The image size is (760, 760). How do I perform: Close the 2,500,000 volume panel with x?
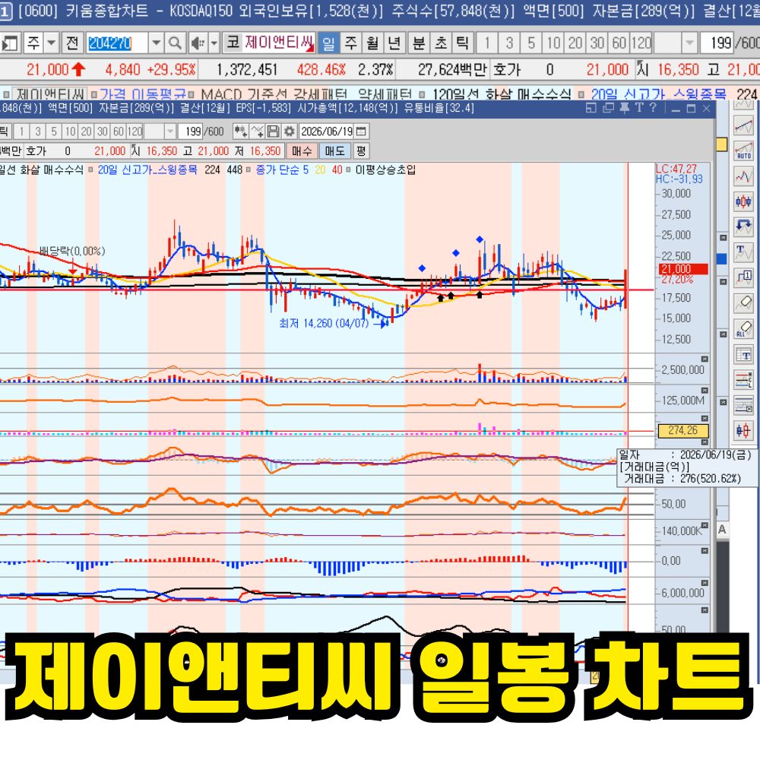click(x=705, y=359)
